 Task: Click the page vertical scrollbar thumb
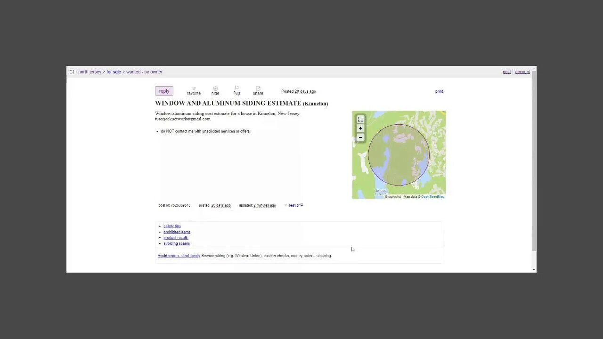(x=534, y=160)
